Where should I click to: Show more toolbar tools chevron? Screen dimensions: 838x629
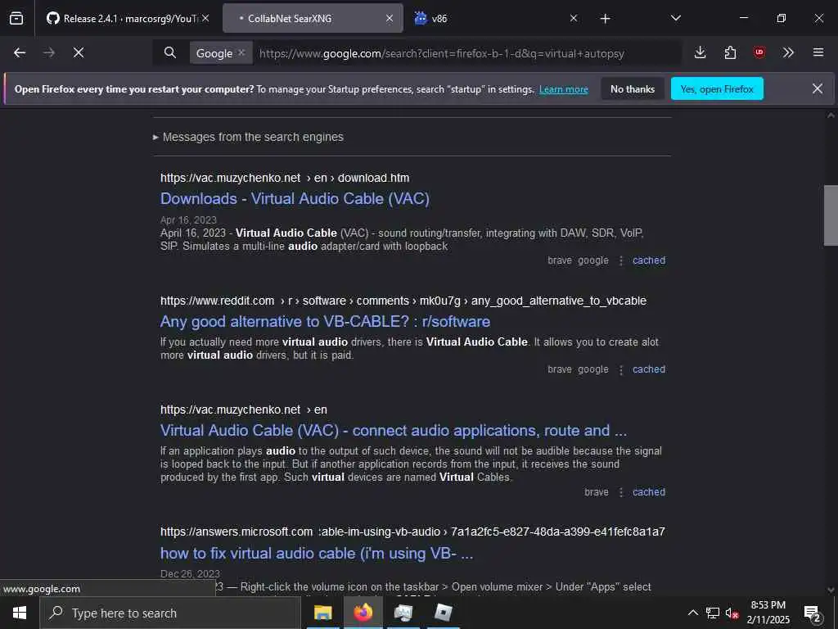pyautogui.click(x=788, y=52)
